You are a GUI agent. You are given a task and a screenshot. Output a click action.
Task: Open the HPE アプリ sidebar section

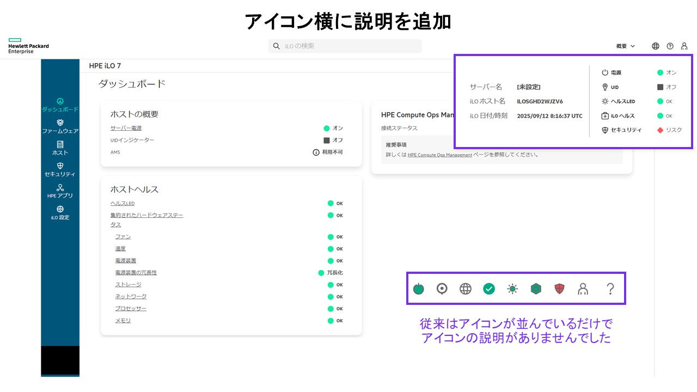coord(60,191)
